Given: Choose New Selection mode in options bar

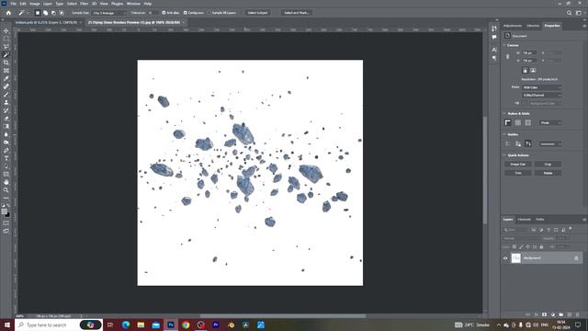Looking at the screenshot, I should (x=38, y=13).
